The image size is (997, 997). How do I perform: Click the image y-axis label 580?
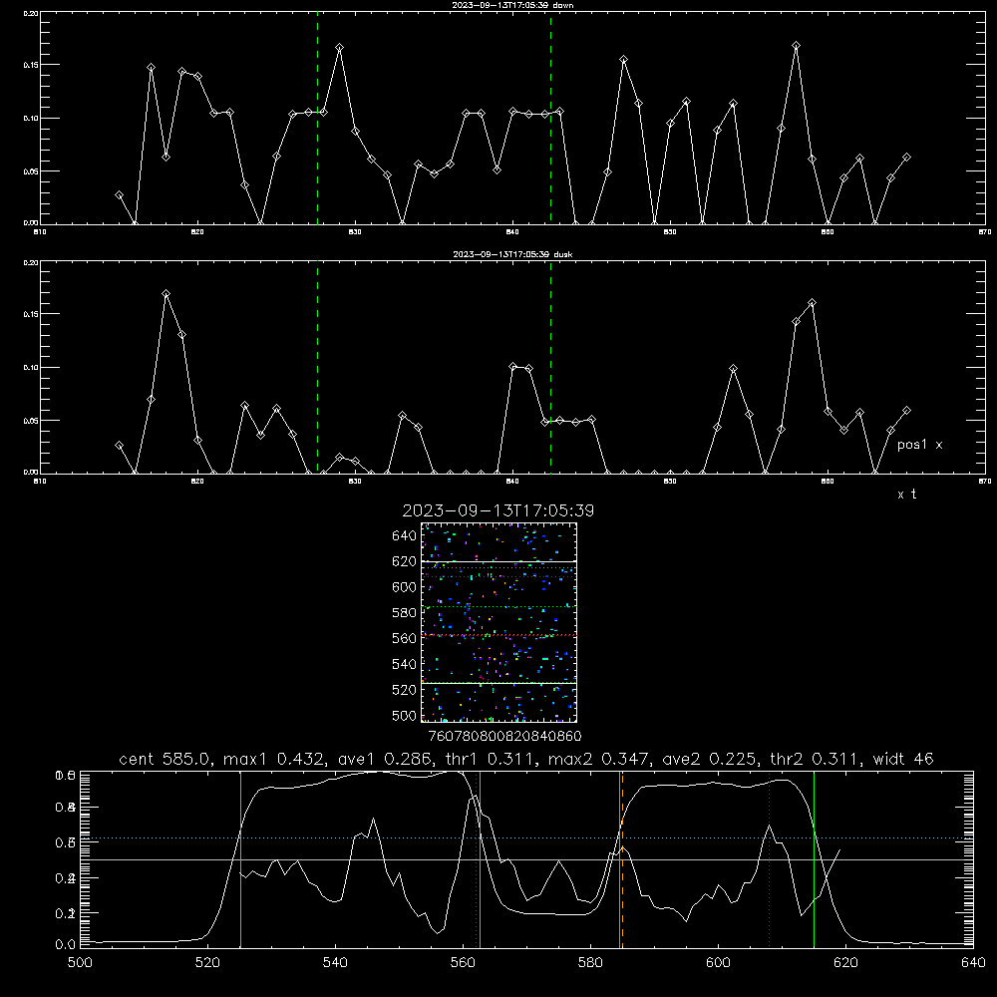[405, 613]
